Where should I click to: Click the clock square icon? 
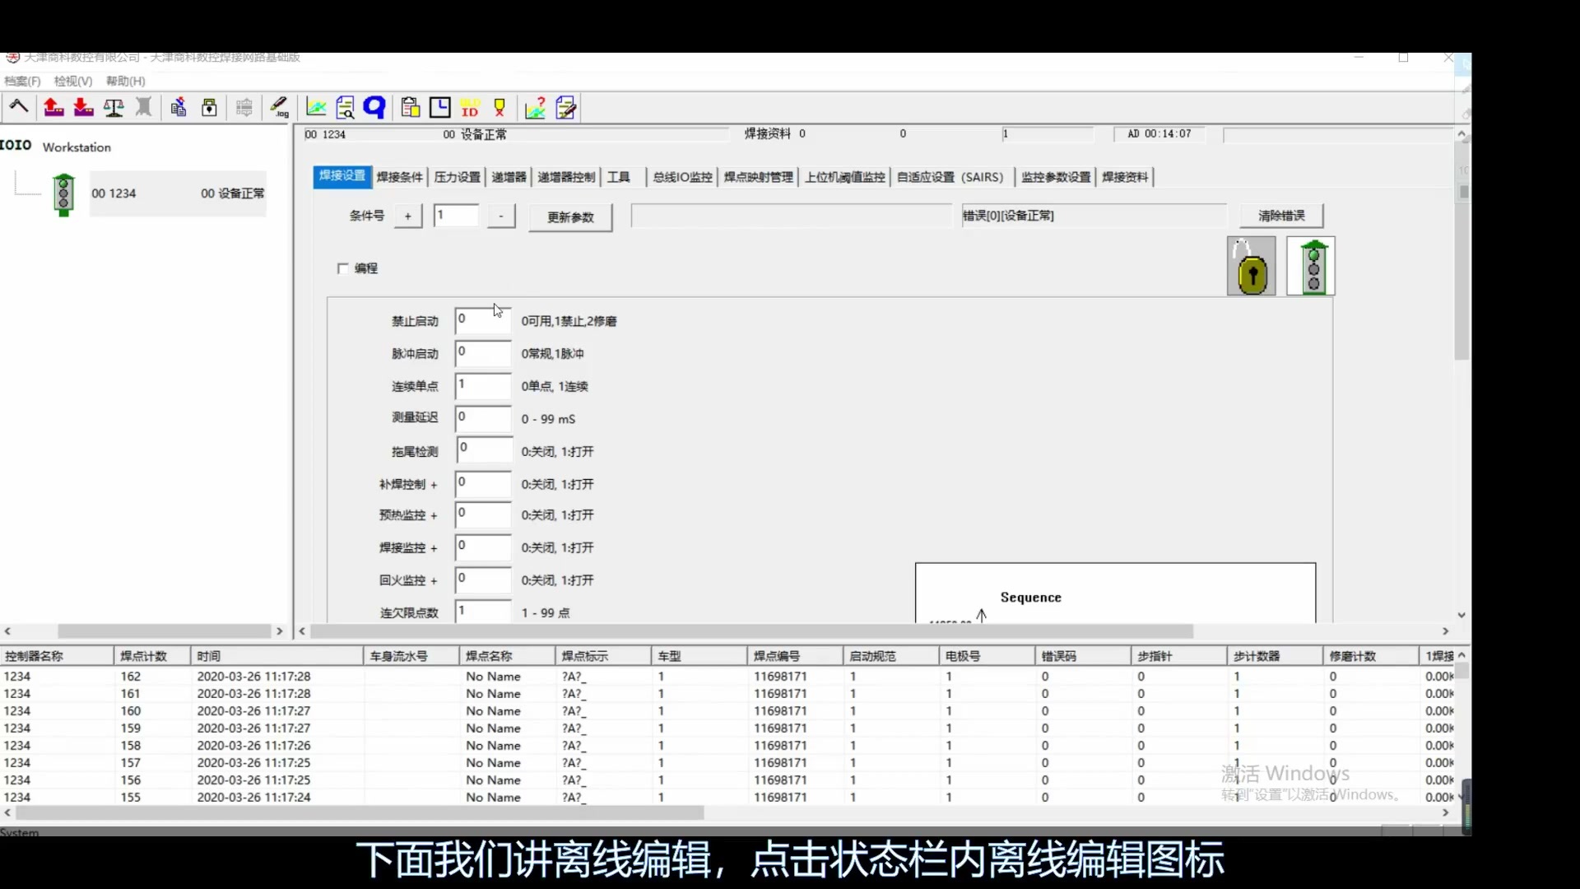point(440,107)
